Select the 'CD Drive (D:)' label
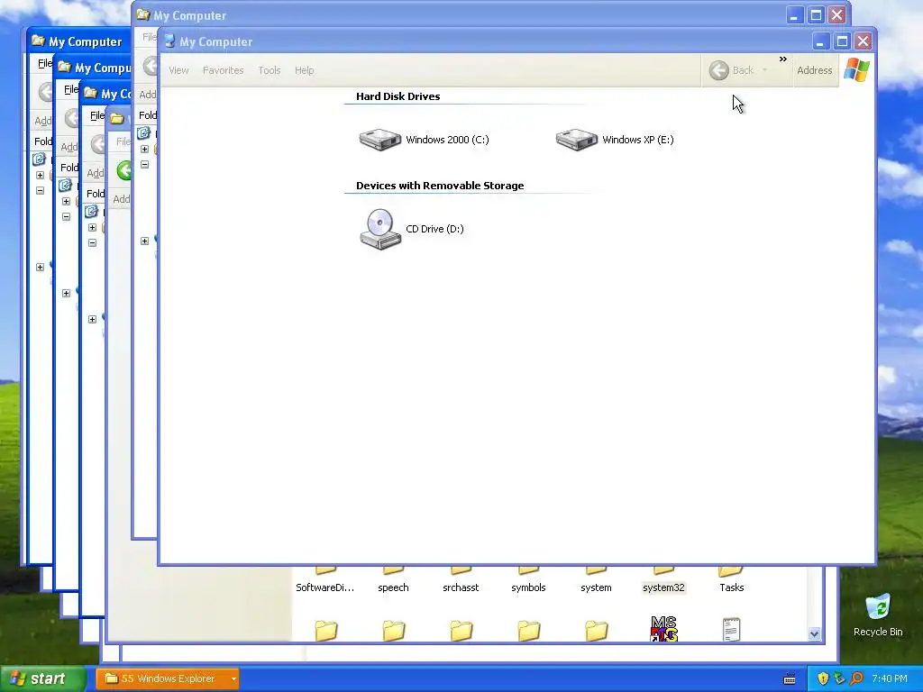This screenshot has width=923, height=692. point(435,229)
